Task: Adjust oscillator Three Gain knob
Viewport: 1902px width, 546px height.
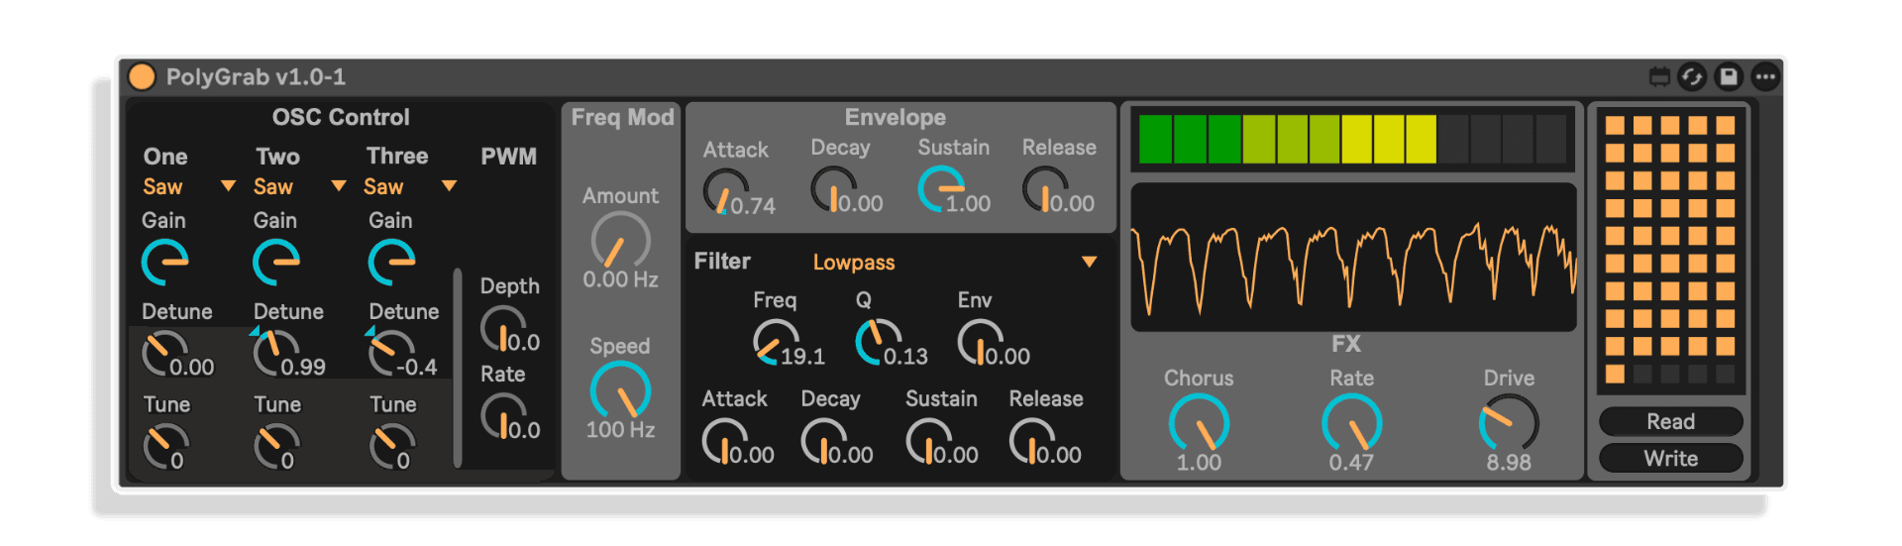Action: (392, 263)
